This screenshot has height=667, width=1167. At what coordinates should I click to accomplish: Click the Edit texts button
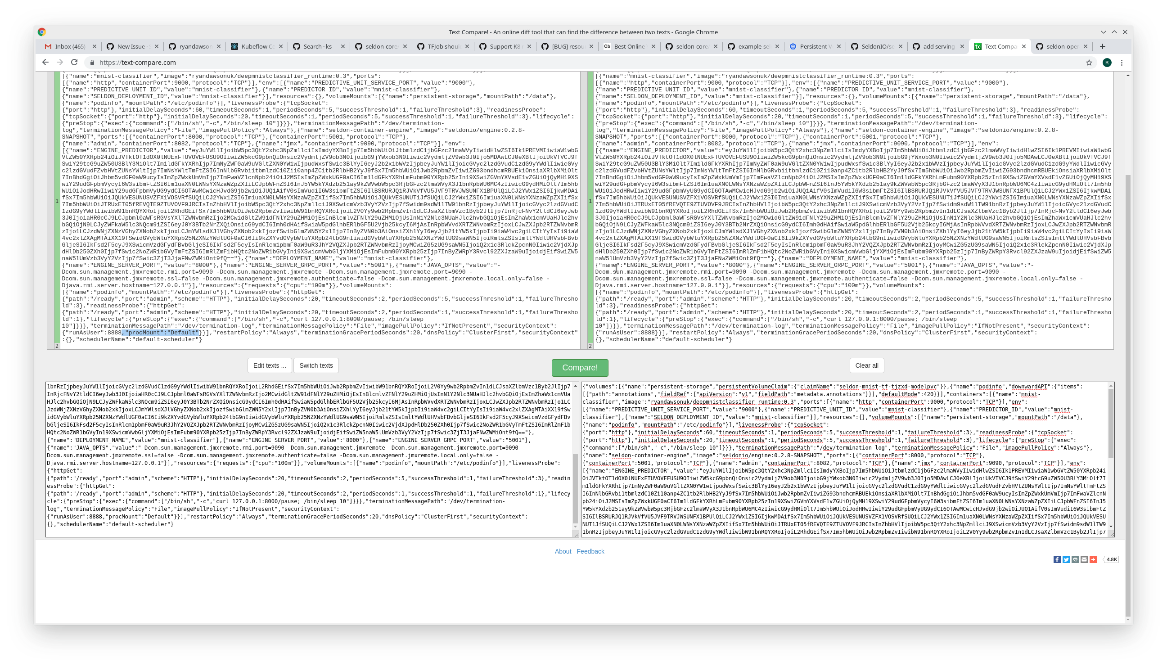(269, 365)
